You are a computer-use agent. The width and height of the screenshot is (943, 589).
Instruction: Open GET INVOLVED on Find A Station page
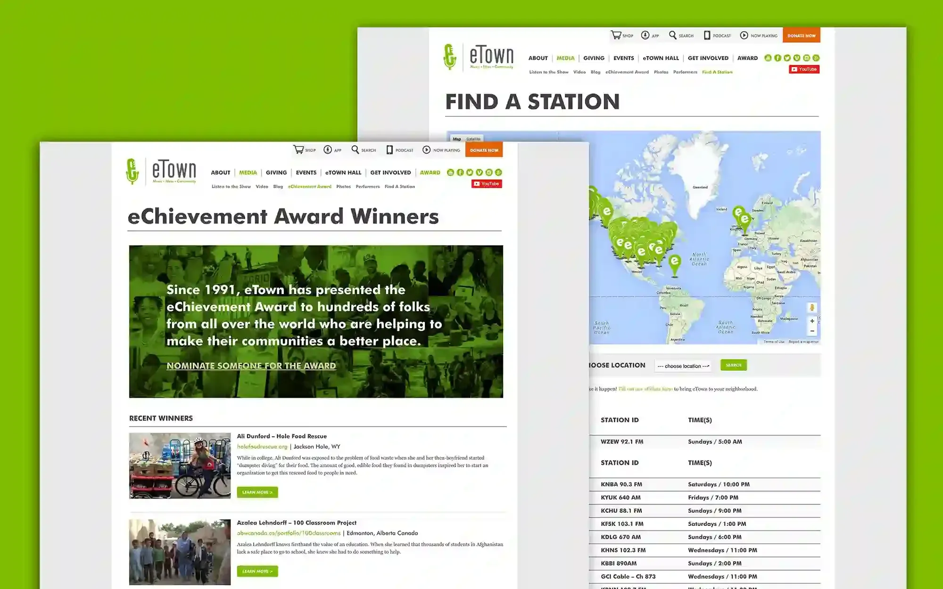coord(708,58)
